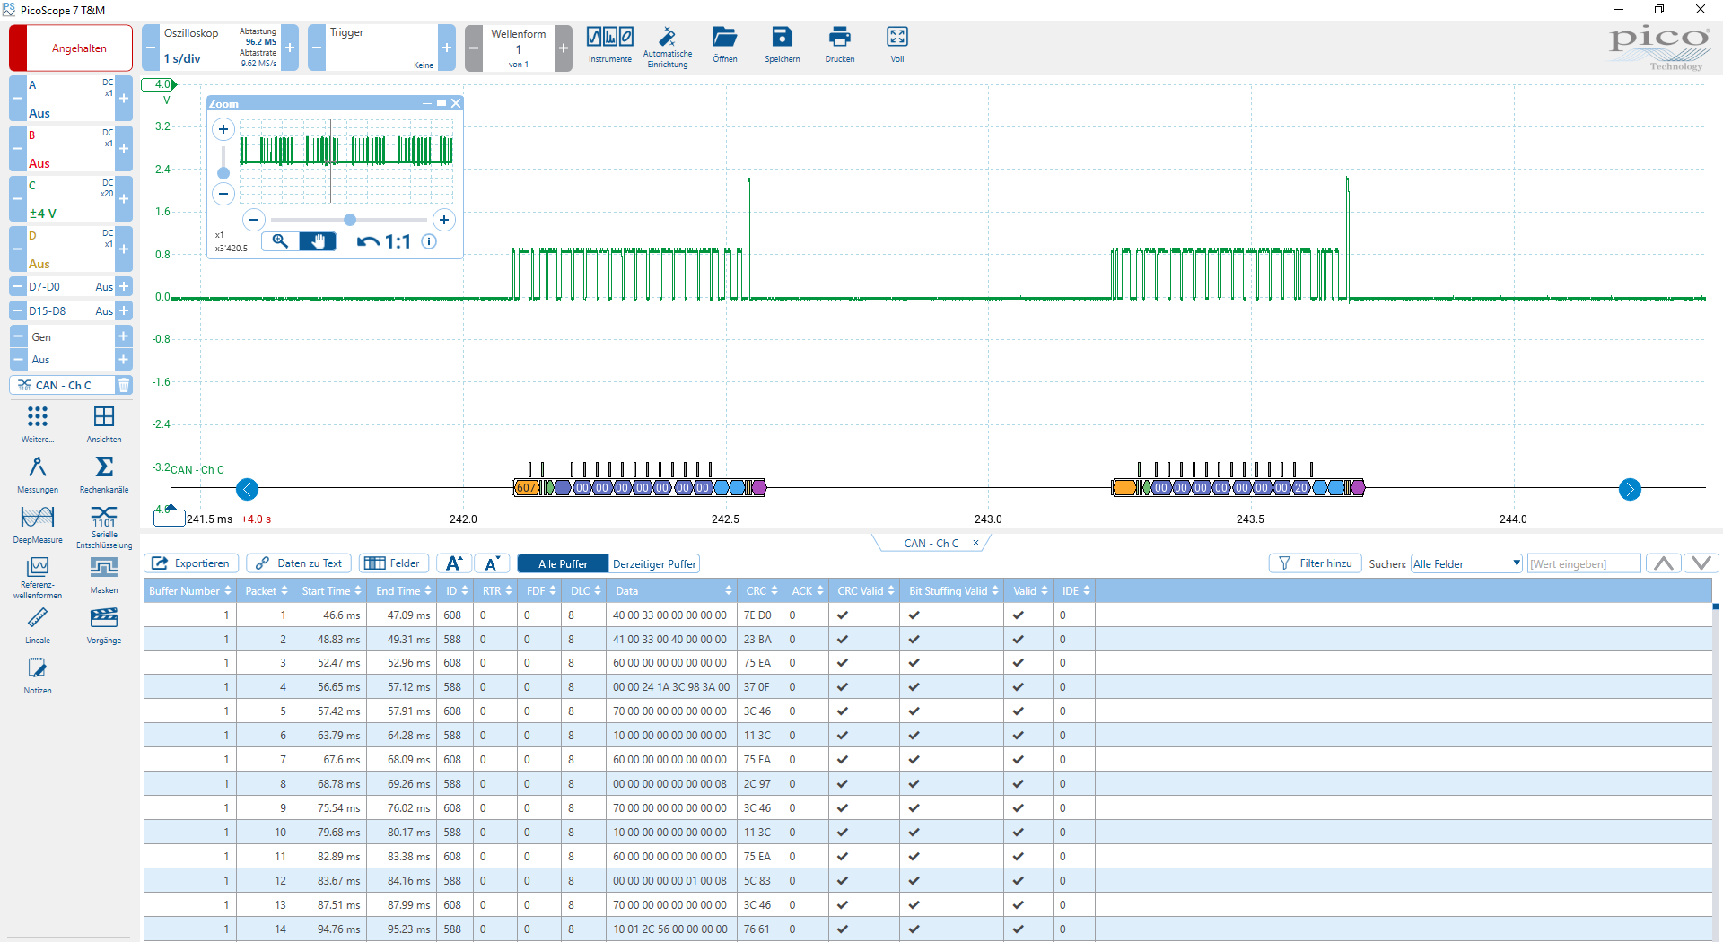Screen dimensions: 1723x942
Task: Open Alle Felder search dropdown
Action: pyautogui.click(x=1466, y=563)
